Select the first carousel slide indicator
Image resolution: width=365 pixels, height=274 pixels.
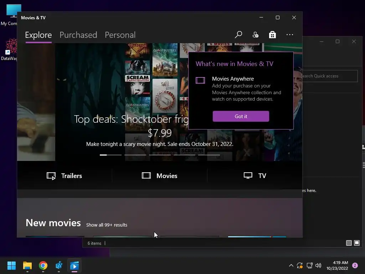(110, 155)
